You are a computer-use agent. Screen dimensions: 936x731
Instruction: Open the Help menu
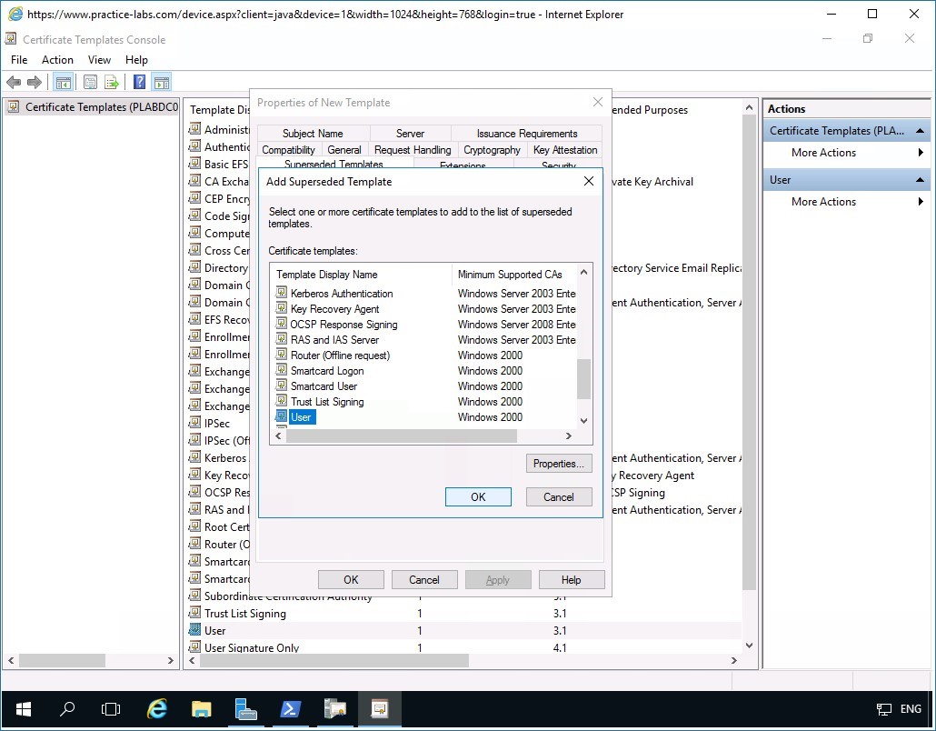point(136,60)
